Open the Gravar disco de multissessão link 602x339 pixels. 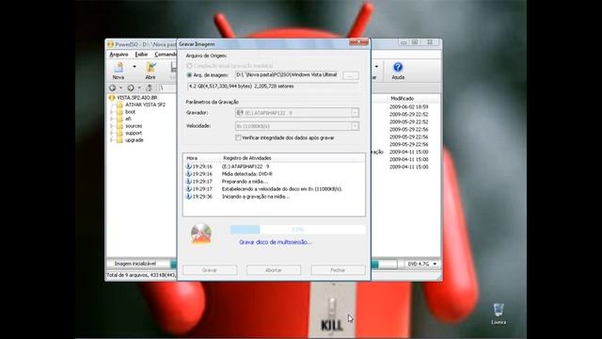[x=276, y=242]
